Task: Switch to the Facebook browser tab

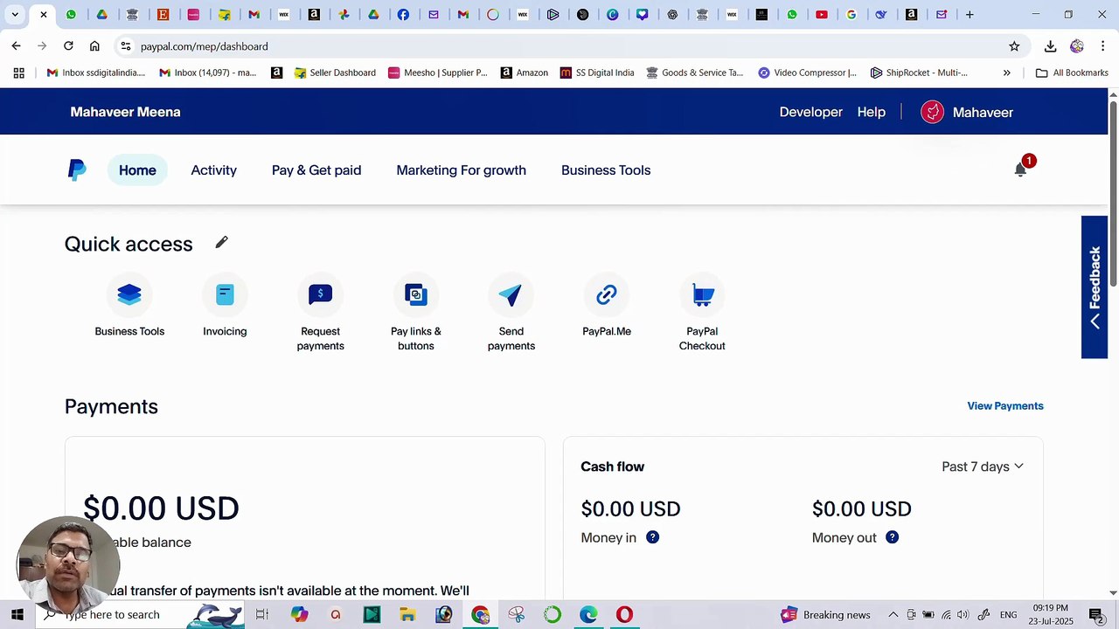Action: [x=403, y=14]
